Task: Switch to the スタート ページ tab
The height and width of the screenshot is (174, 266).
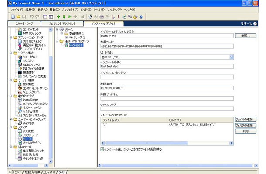Action: coord(24,23)
